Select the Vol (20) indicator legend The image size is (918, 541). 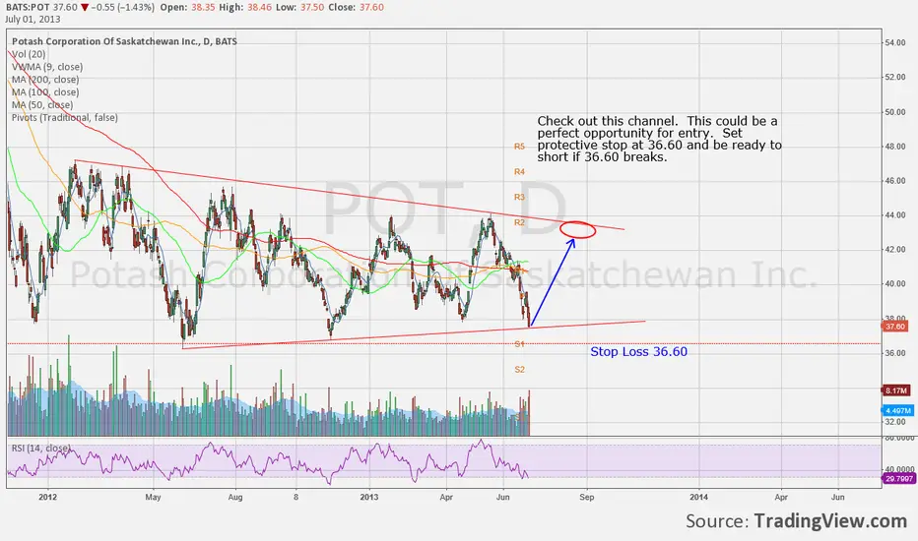pos(29,54)
